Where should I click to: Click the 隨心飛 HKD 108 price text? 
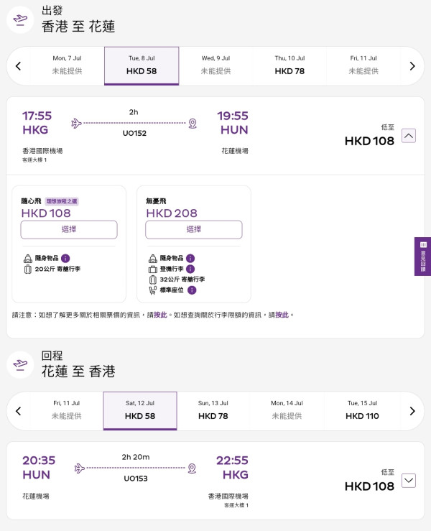[x=46, y=213]
